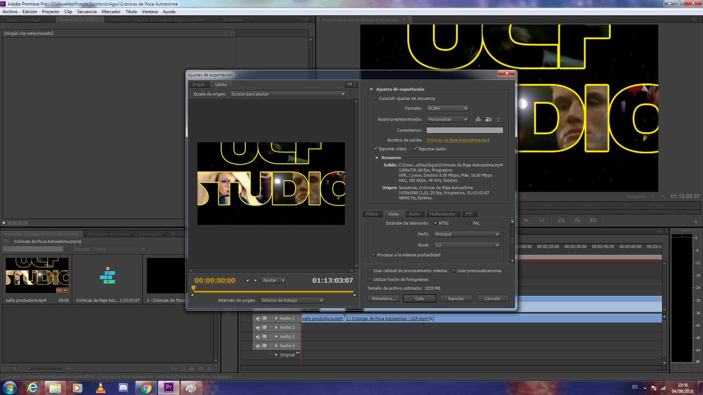The image size is (703, 395).
Task: Uncheck the Exportar vídeo checkbox
Action: coord(375,149)
